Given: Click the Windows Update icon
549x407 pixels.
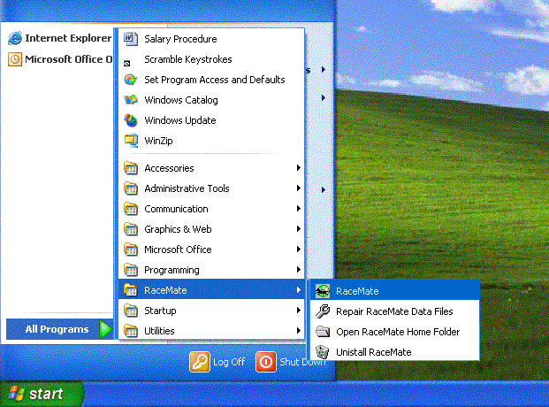Looking at the screenshot, I should [x=131, y=120].
